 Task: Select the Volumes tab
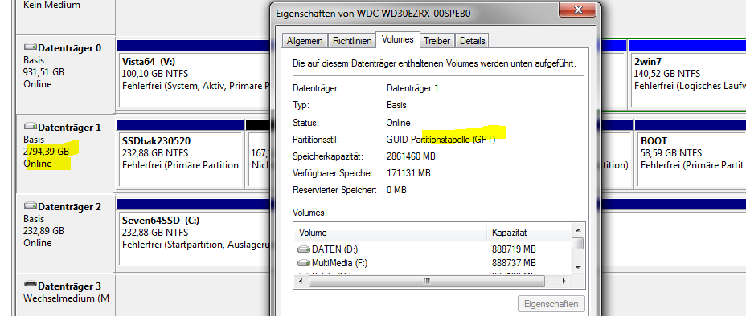click(x=398, y=39)
